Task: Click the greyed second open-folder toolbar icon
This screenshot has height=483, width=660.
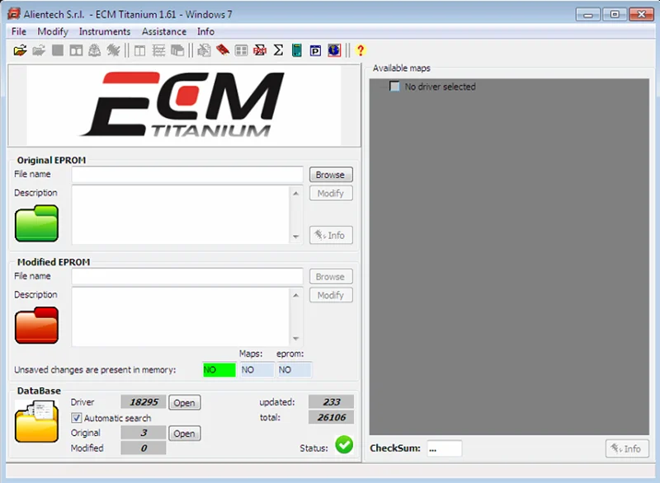Action: (x=39, y=51)
